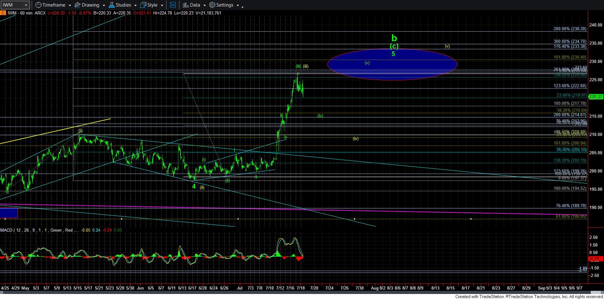Click the 200.00% (238.20) Fibonacci label
Viewport: 604px width, 299px height.
(x=570, y=29)
